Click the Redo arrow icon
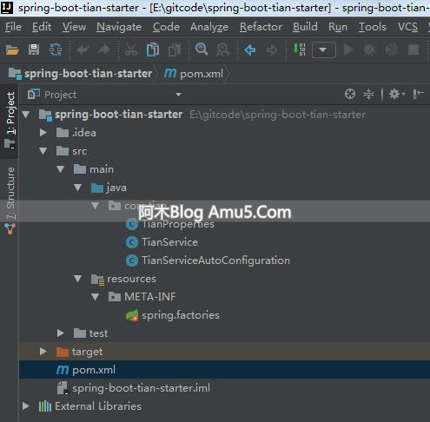Viewport: 430px width, 422px height. [104, 49]
